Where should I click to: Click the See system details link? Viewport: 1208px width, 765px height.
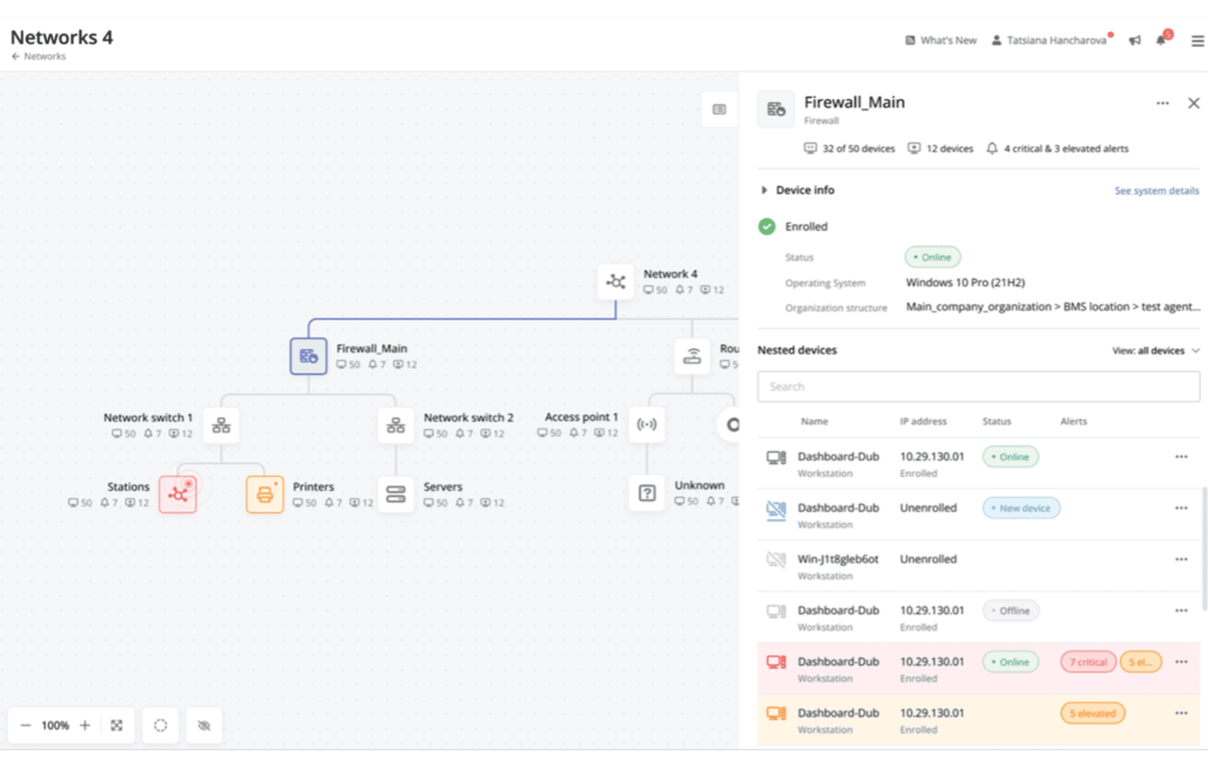[1157, 190]
